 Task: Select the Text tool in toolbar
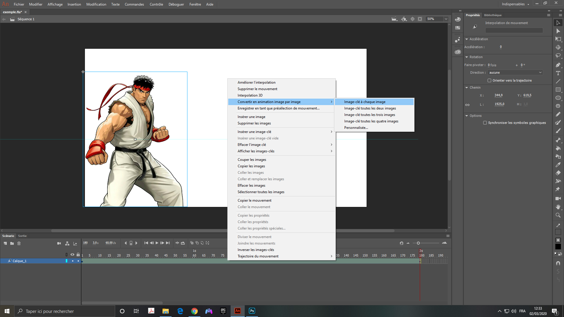(x=558, y=73)
